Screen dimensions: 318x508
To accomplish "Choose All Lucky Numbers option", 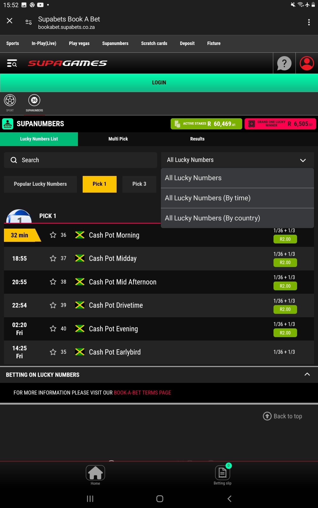I will tap(237, 178).
